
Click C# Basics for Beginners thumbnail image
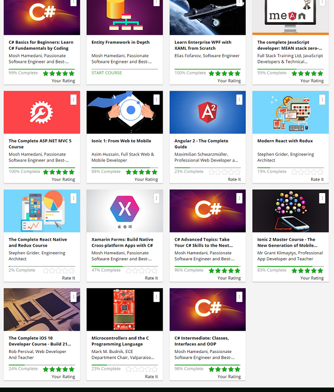pyautogui.click(x=42, y=18)
